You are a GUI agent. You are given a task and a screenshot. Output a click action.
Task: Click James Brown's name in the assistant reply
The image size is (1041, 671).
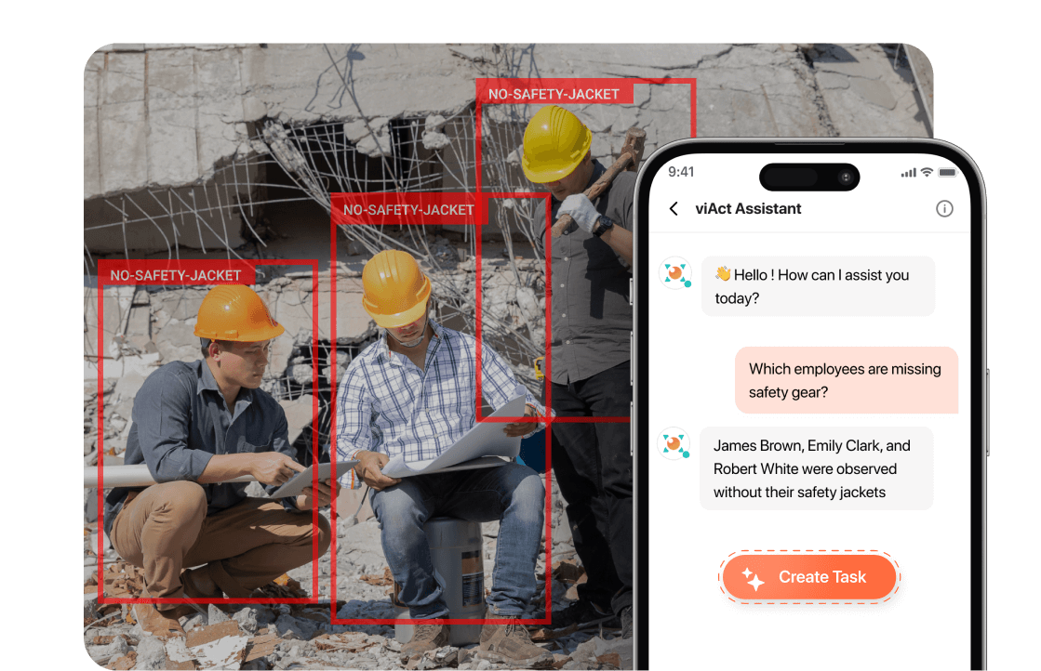click(x=744, y=445)
